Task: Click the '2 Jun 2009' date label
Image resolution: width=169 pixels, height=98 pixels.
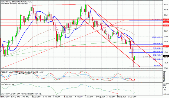Action: [x=25, y=97]
